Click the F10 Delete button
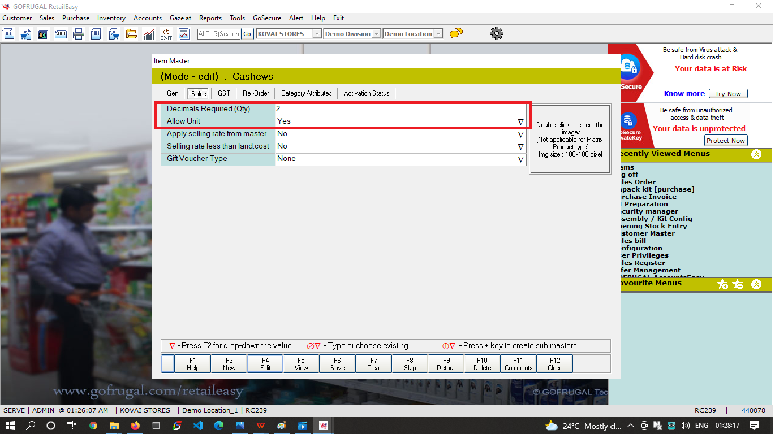 pyautogui.click(x=483, y=364)
